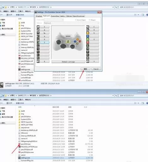Click the red B button icon
The image size is (148, 162).
point(88,43)
